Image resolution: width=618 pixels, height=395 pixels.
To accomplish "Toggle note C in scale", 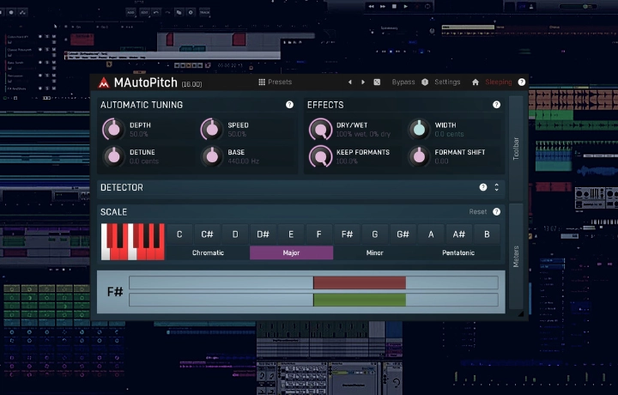I will pyautogui.click(x=179, y=234).
